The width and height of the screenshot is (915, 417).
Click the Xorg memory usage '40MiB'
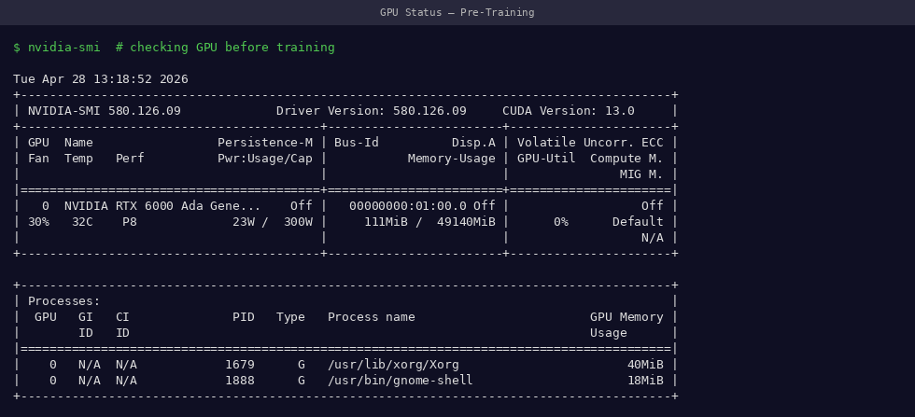pyautogui.click(x=645, y=365)
